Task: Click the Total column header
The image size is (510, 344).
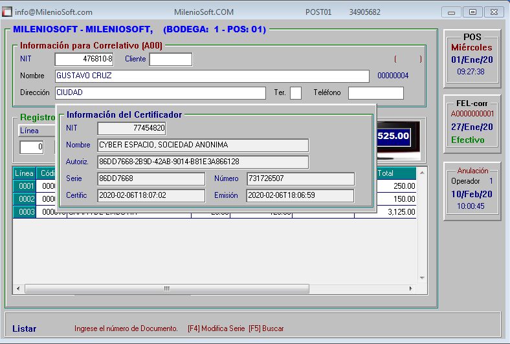Action: pyautogui.click(x=396, y=173)
